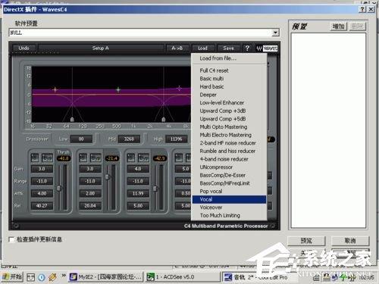Screen dimensions: 379x284
Task: Click the dialog help button in title bar
Action: (362, 10)
